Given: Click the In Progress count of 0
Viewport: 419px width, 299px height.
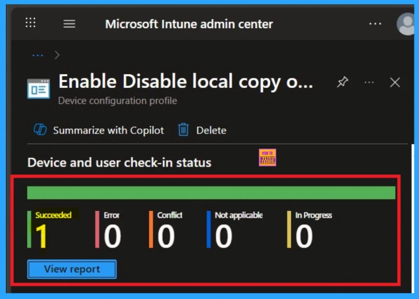Looking at the screenshot, I should click(x=304, y=236).
